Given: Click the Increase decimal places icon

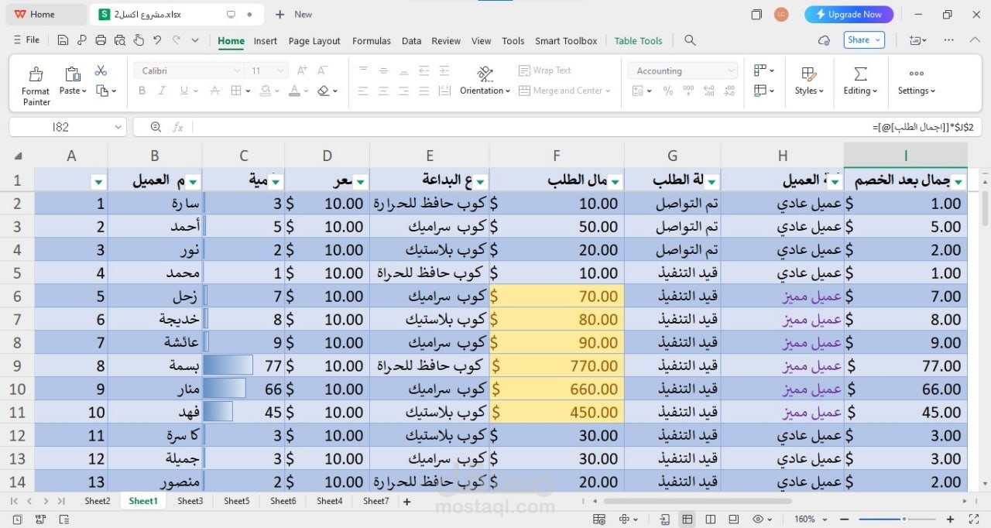Looking at the screenshot, I should point(708,91).
